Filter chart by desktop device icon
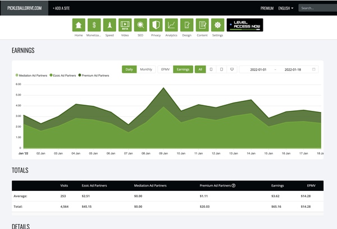337x229 pixels. click(232, 69)
